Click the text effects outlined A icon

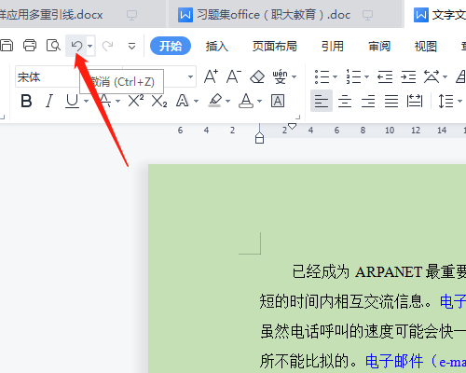(x=183, y=101)
